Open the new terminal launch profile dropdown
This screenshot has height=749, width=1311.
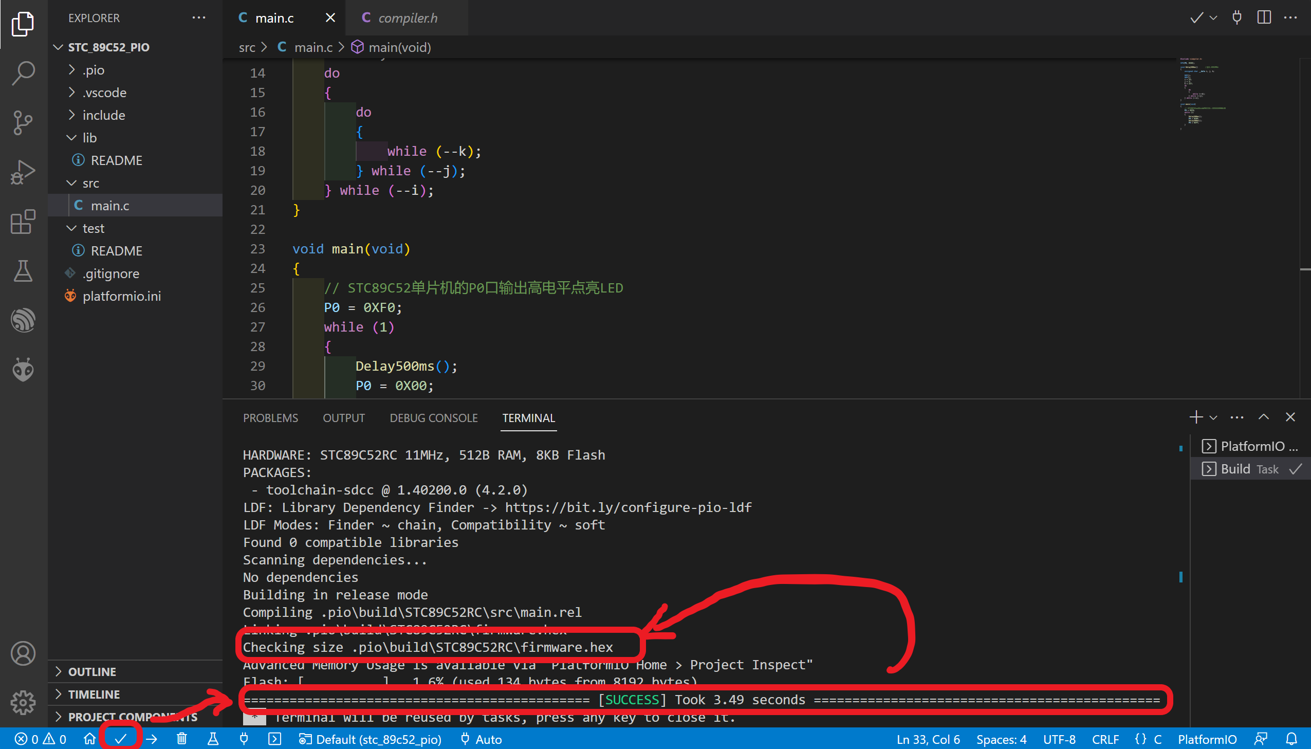1214,417
